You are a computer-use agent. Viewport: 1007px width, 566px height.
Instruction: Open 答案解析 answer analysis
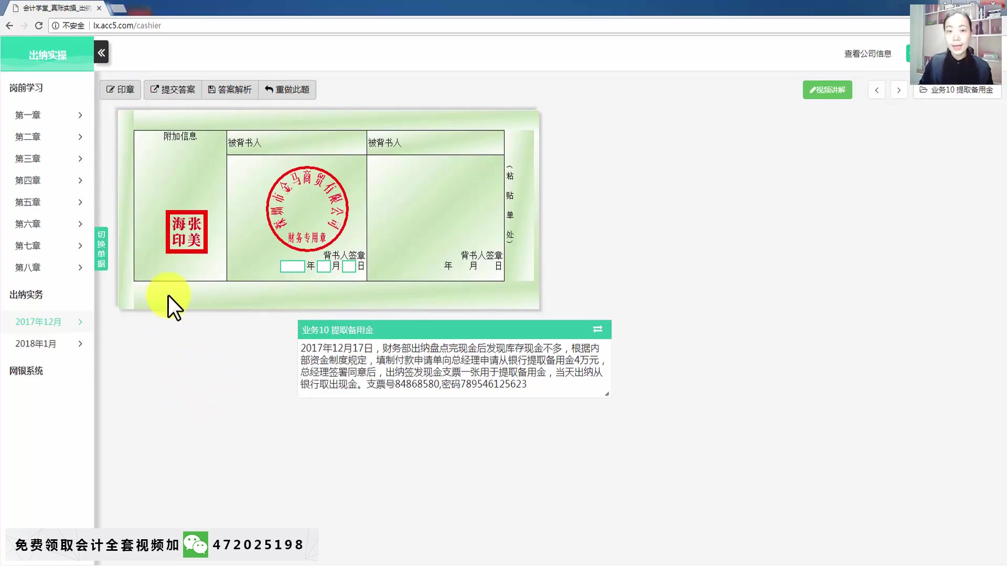(x=230, y=90)
